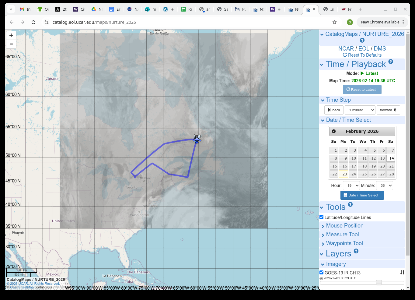The height and width of the screenshot is (300, 415).
Task: Uncheck the GOES-19 IR CH13 layer
Action: pos(322,273)
